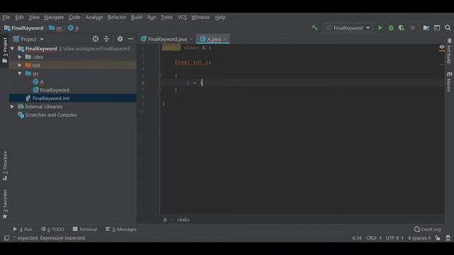Click the window layout toolbar icon
The image size is (454, 255).
437,28
